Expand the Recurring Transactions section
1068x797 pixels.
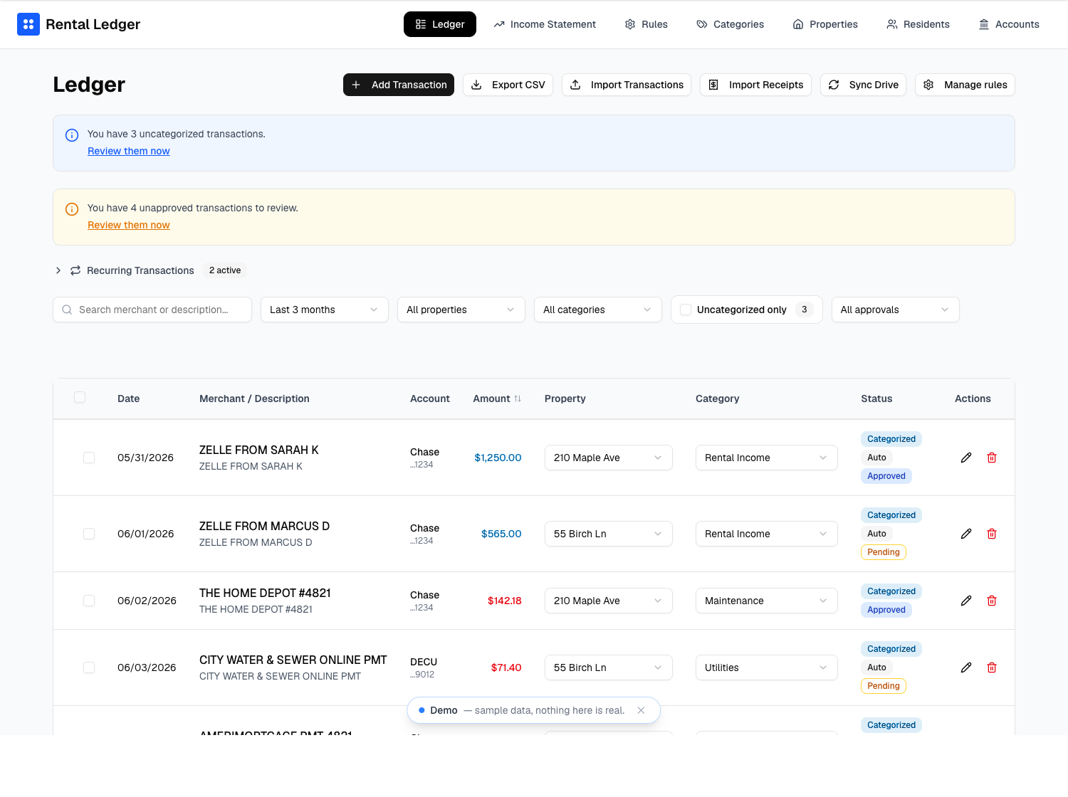click(58, 270)
